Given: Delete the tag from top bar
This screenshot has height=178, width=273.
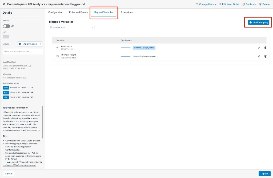Looking at the screenshot, I should (264, 4).
